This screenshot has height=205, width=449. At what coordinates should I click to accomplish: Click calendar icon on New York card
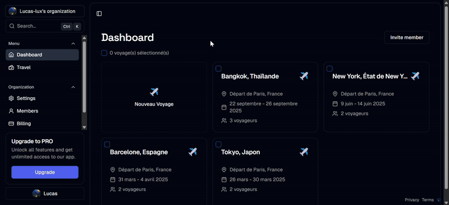[335, 103]
